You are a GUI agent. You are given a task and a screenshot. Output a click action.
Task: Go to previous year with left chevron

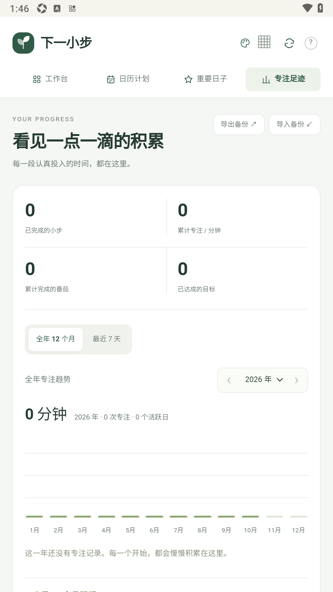point(229,380)
